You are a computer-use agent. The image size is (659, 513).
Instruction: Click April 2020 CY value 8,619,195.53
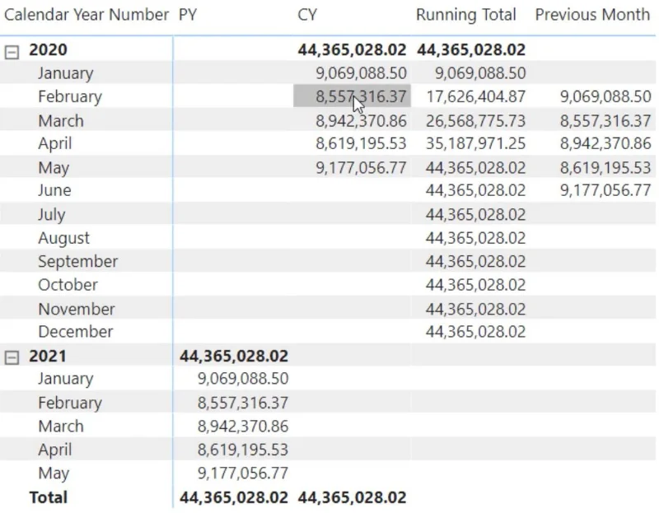[x=362, y=144]
